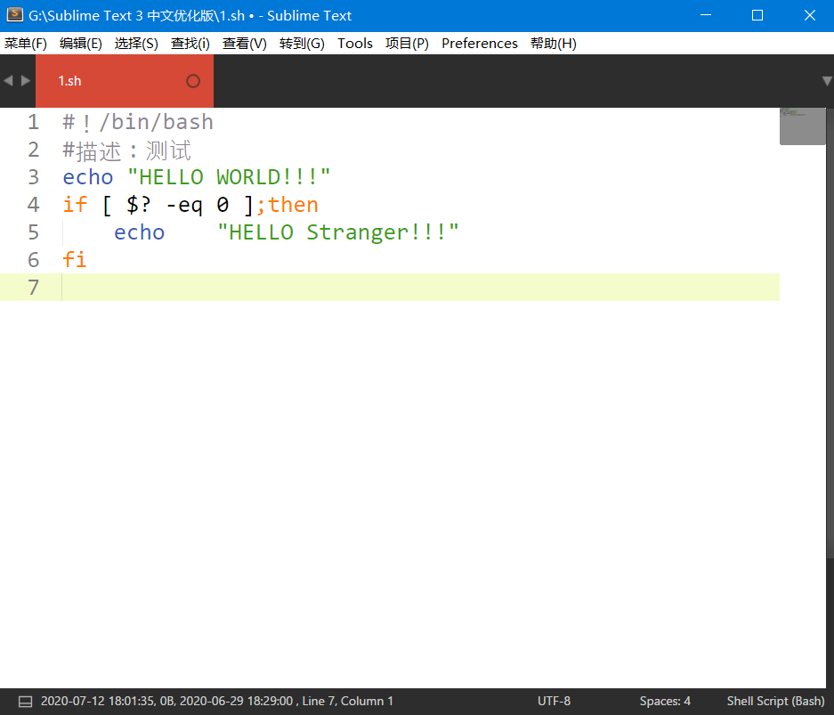The image size is (834, 715).
Task: Click the "HELLO Stranger!!!" string
Action: [338, 232]
